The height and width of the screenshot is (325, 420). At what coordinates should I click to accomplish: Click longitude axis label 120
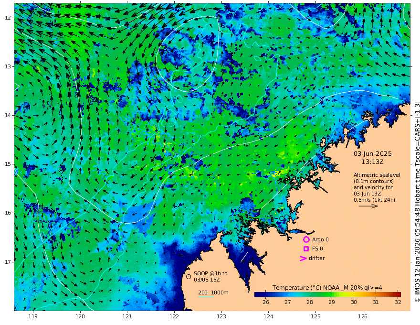pyautogui.click(x=80, y=316)
